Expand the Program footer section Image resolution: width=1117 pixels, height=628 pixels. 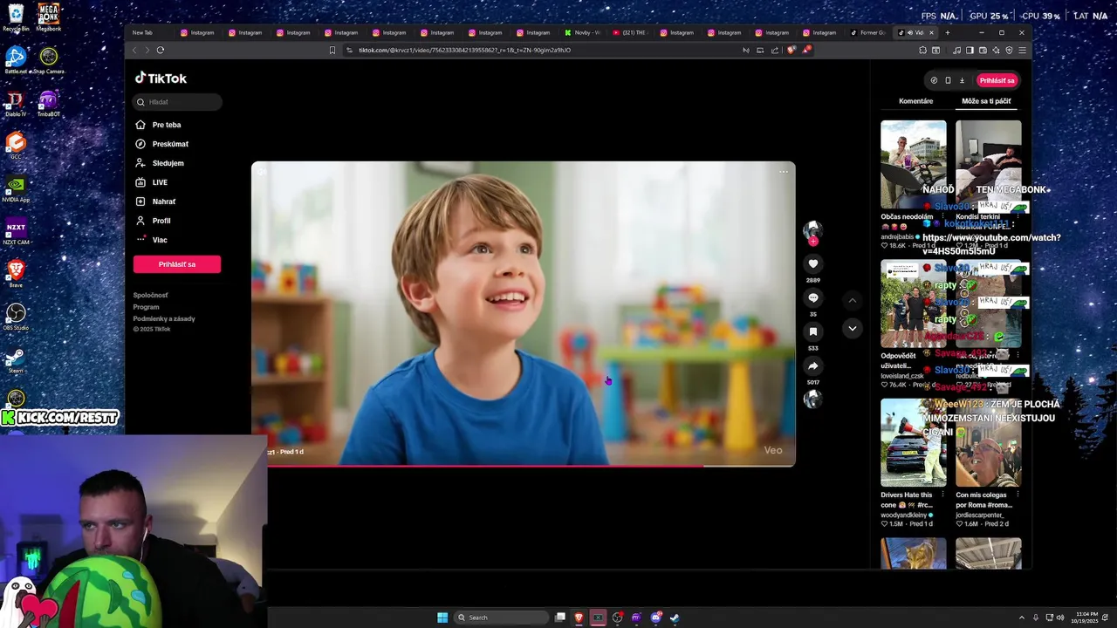(x=147, y=307)
